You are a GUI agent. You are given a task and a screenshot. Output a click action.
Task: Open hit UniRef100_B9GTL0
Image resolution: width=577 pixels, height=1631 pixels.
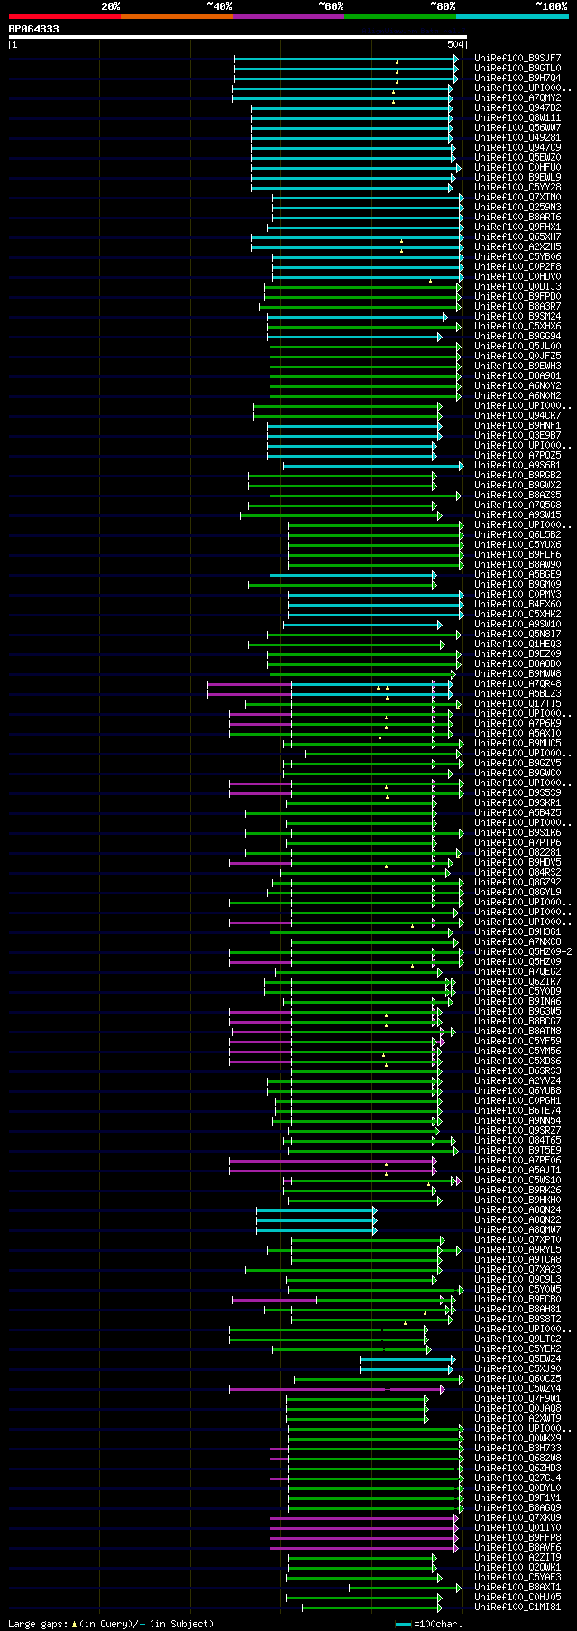[x=517, y=69]
